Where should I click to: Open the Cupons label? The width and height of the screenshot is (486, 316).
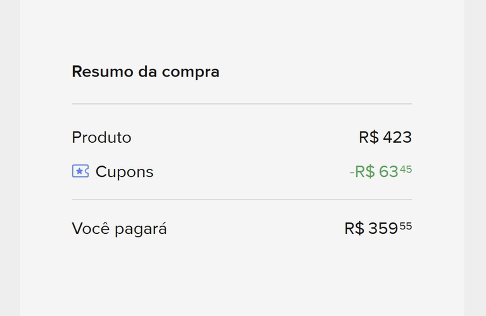coord(124,172)
